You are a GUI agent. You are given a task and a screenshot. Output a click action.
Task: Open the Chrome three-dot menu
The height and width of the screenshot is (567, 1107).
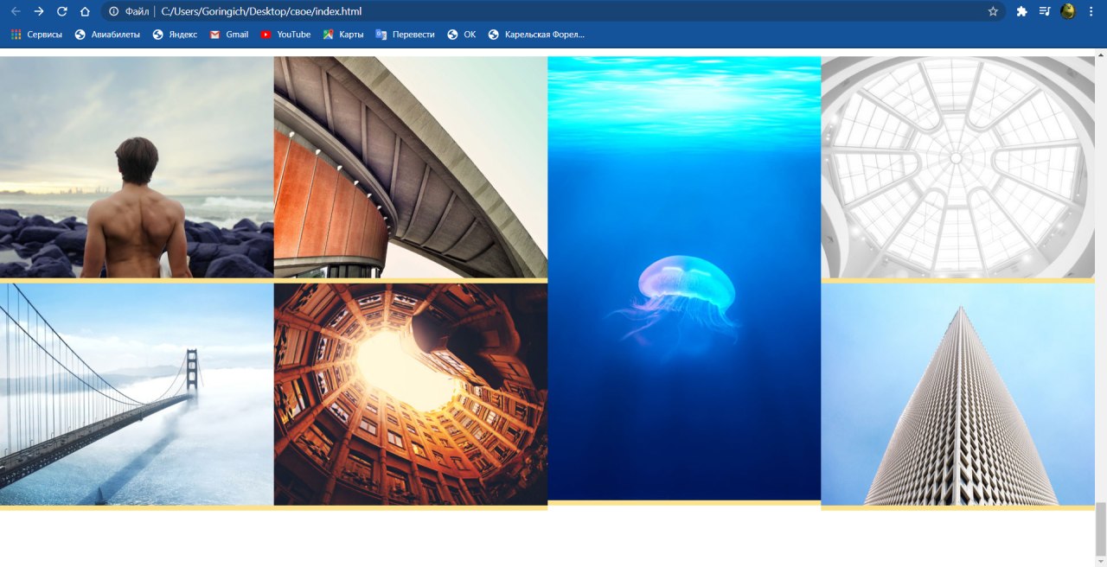(x=1091, y=11)
